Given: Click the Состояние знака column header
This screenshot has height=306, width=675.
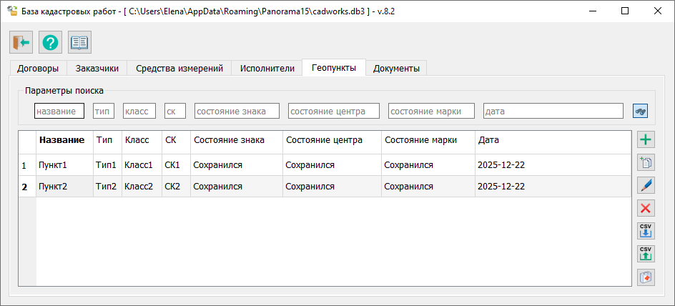Looking at the screenshot, I should tap(237, 142).
